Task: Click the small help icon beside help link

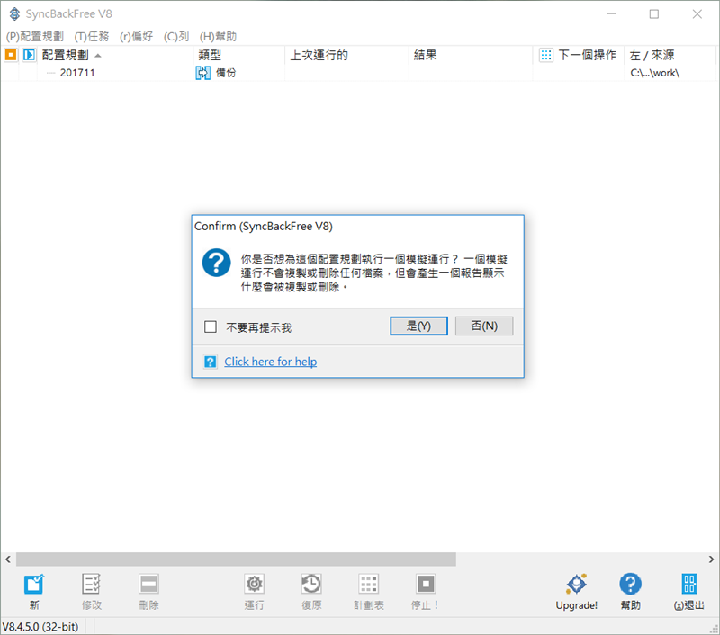Action: pyautogui.click(x=211, y=362)
